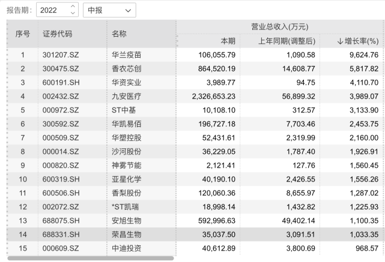Open the 中报 report type dropdown

[x=109, y=10]
